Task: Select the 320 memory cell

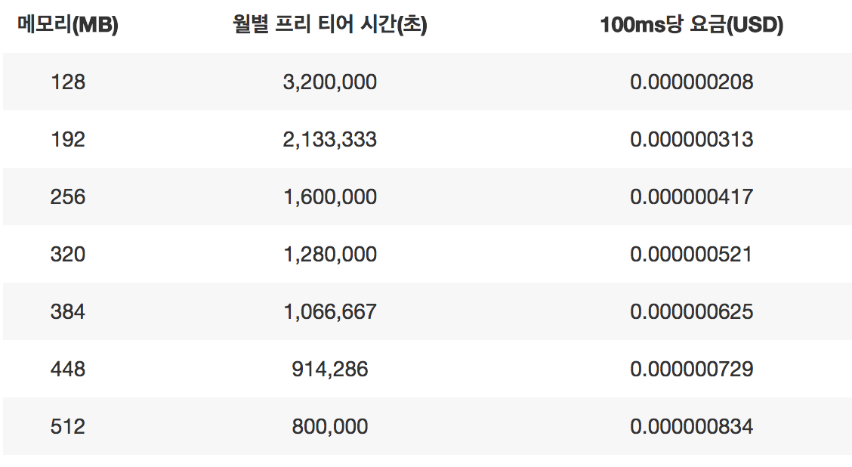Action: pos(68,255)
